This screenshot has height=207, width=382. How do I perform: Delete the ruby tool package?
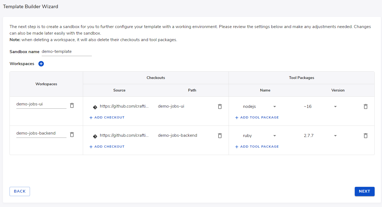point(366,136)
